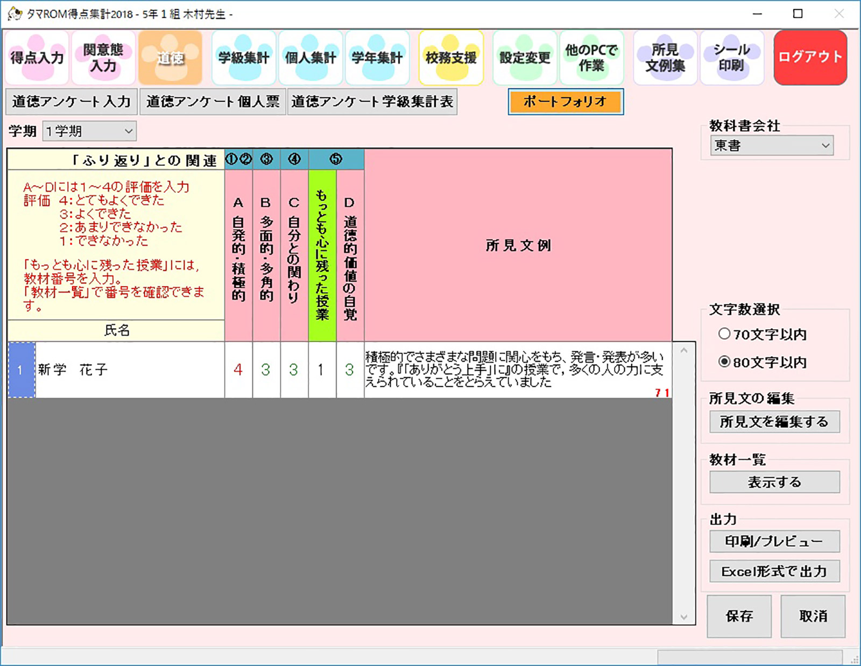
Task: Click もっとも心に残った授業 cell showing 1
Action: pos(322,370)
